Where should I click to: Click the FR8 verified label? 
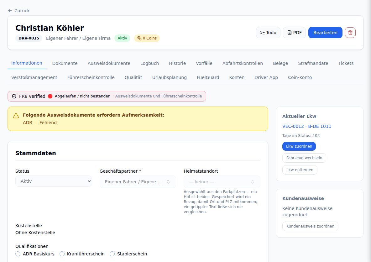click(x=32, y=96)
